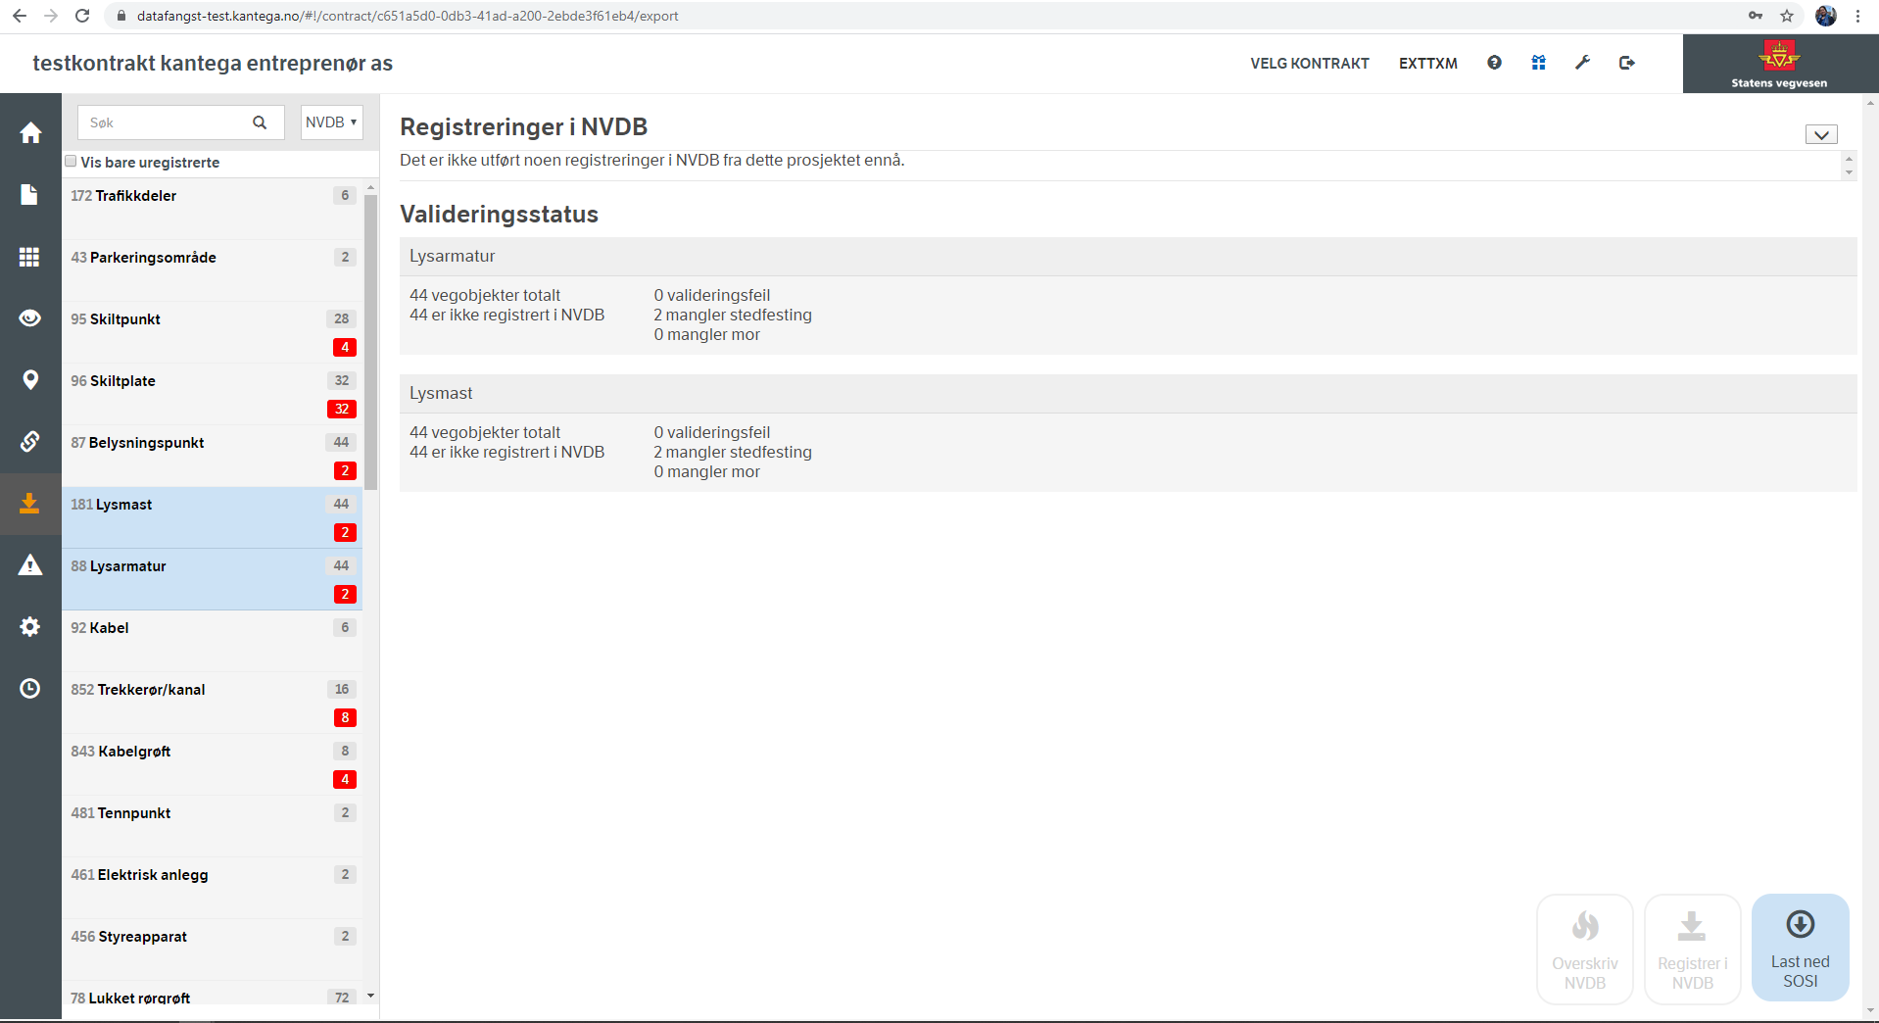Click the Registrer i NVDB button
1879x1023 pixels.
click(x=1692, y=950)
